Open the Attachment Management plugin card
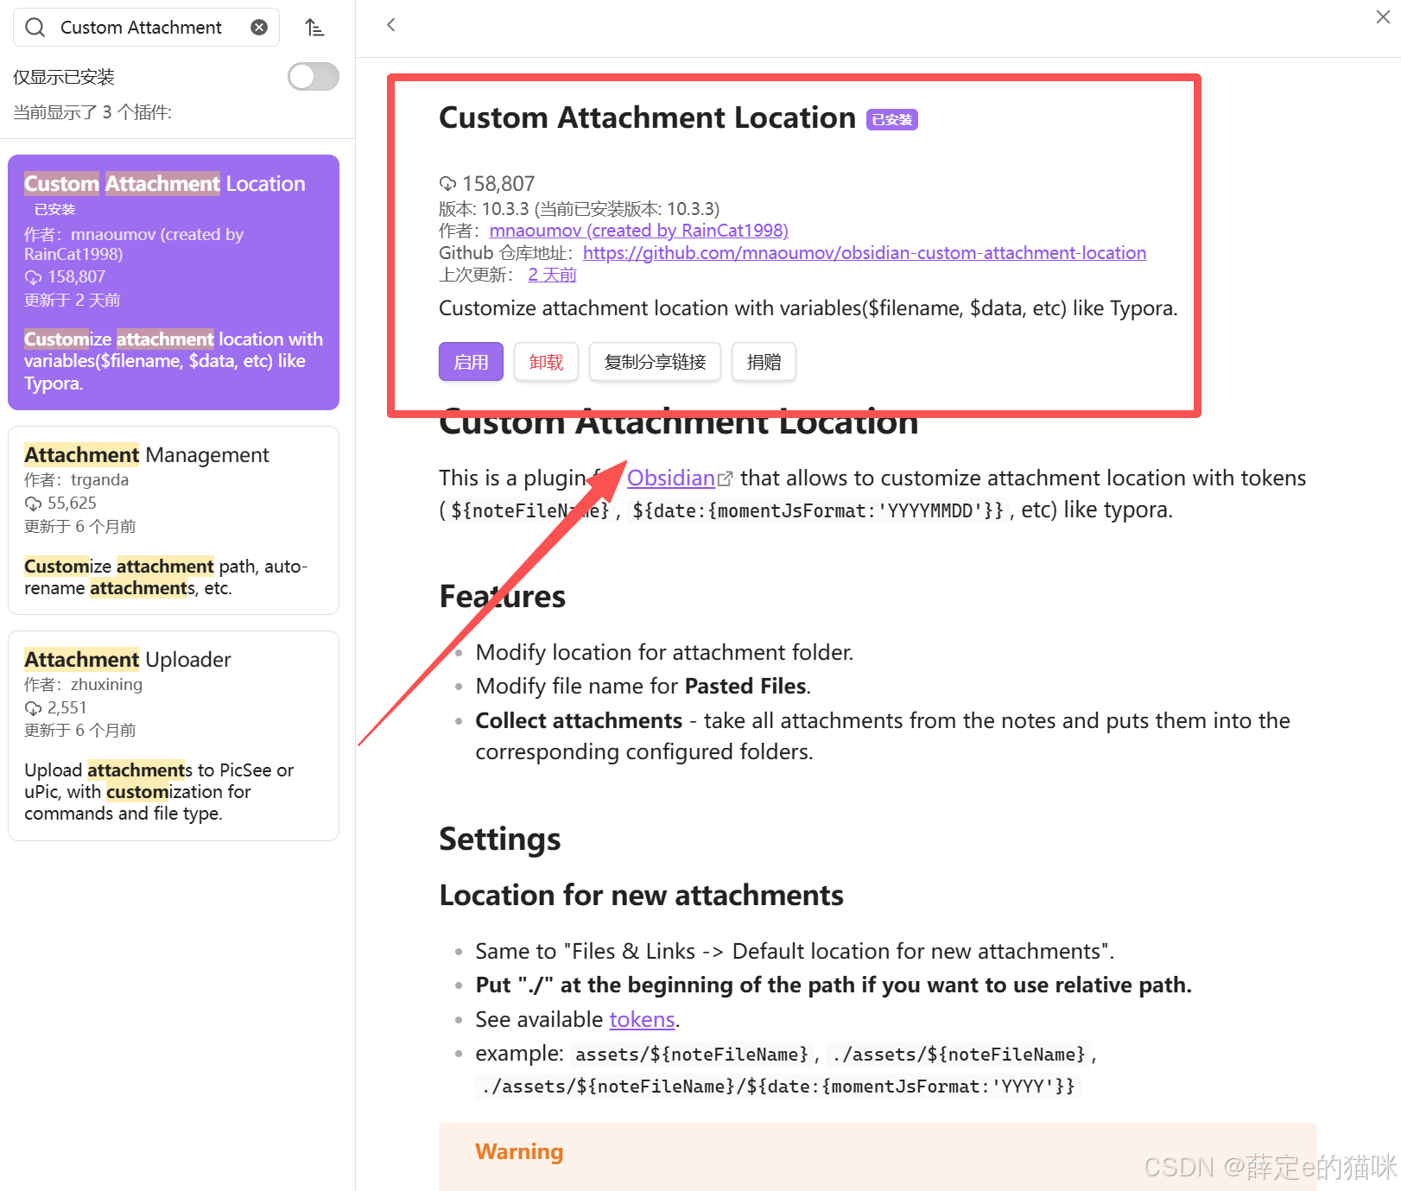Image resolution: width=1401 pixels, height=1191 pixels. 174,520
